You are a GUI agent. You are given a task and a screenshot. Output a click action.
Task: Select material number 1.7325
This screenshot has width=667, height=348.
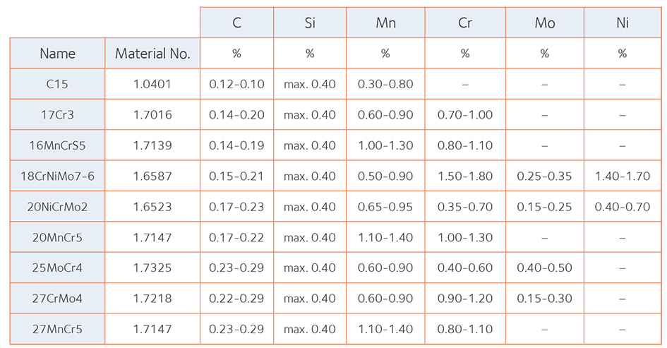(152, 268)
